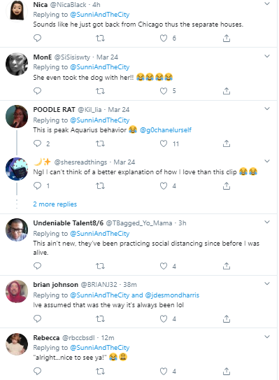Open dropdown arrow on brian johnson's tweet
Image resolution: width=279 pixels, height=380 pixels.
pos(267,283)
